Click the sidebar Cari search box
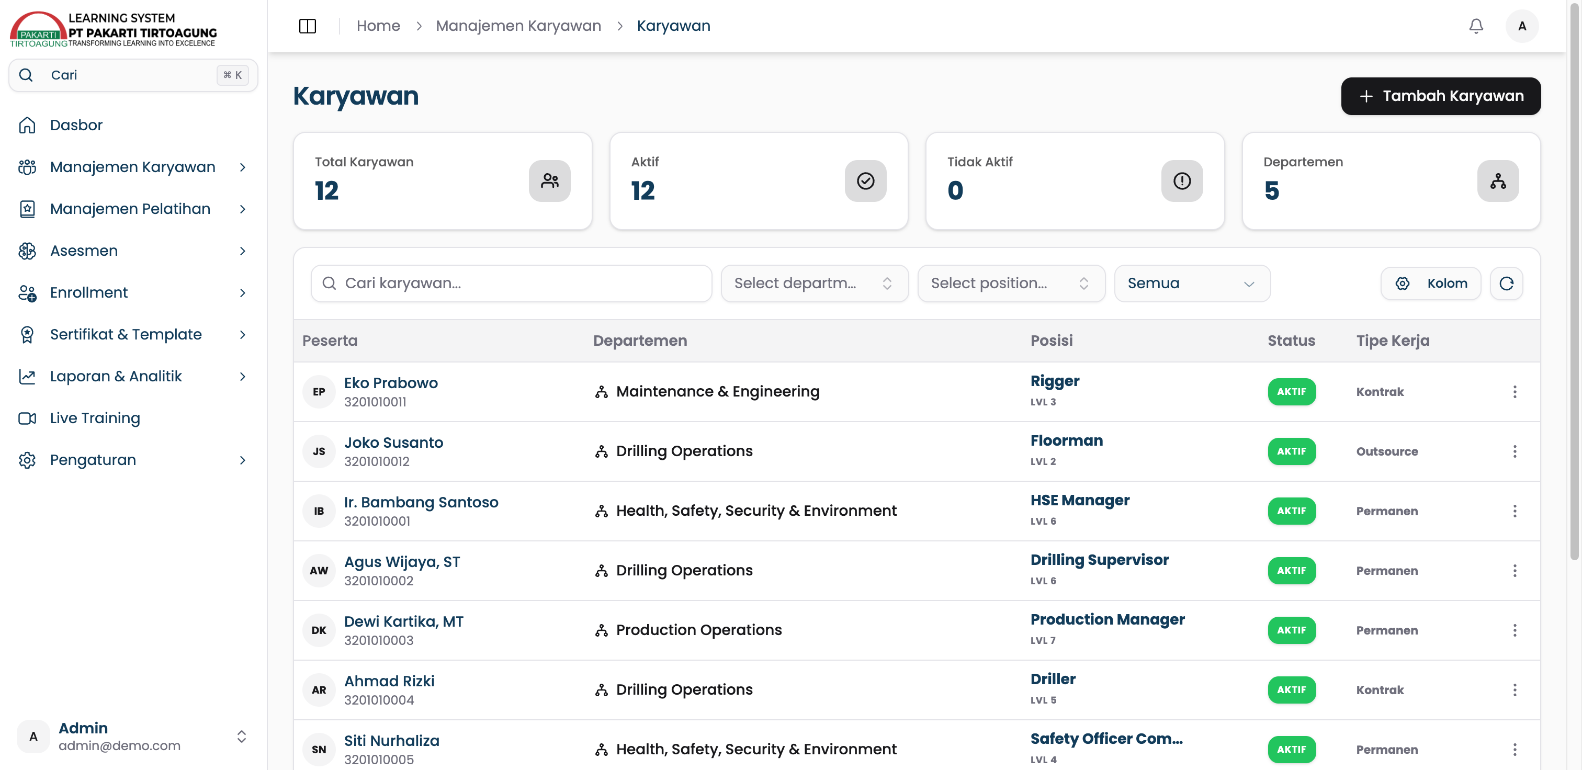This screenshot has width=1582, height=770. tap(133, 75)
